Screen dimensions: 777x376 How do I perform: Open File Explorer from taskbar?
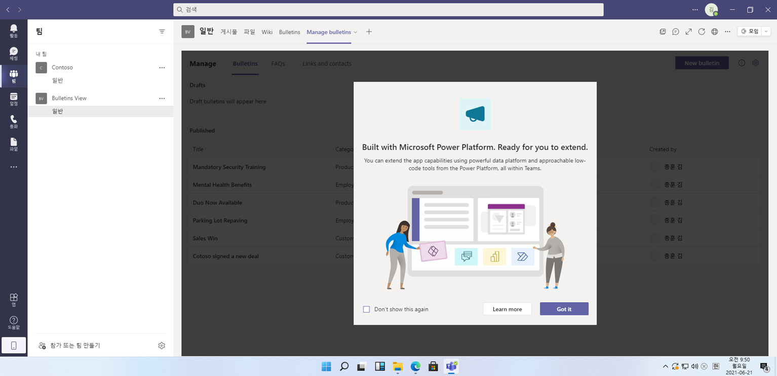(398, 366)
